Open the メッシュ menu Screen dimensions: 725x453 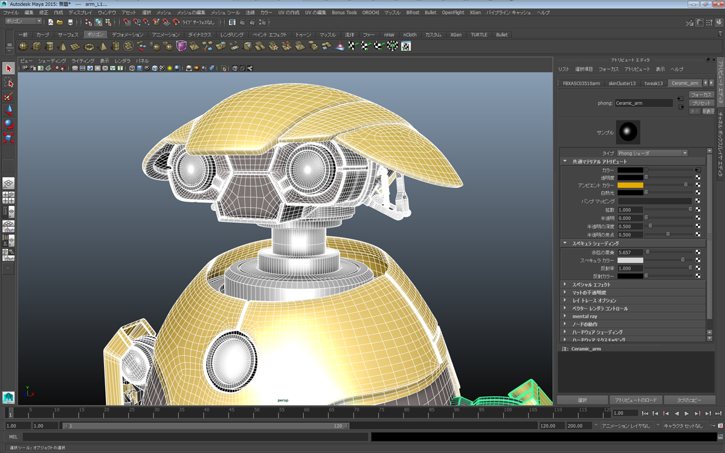(x=164, y=12)
